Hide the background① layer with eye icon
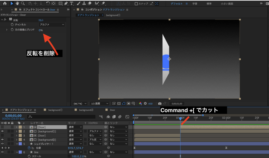 (2, 131)
